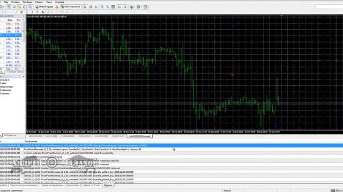The image size is (343, 192).
Task: Open the MetaEditor icon beside Новый ордер
Action: [57, 7]
